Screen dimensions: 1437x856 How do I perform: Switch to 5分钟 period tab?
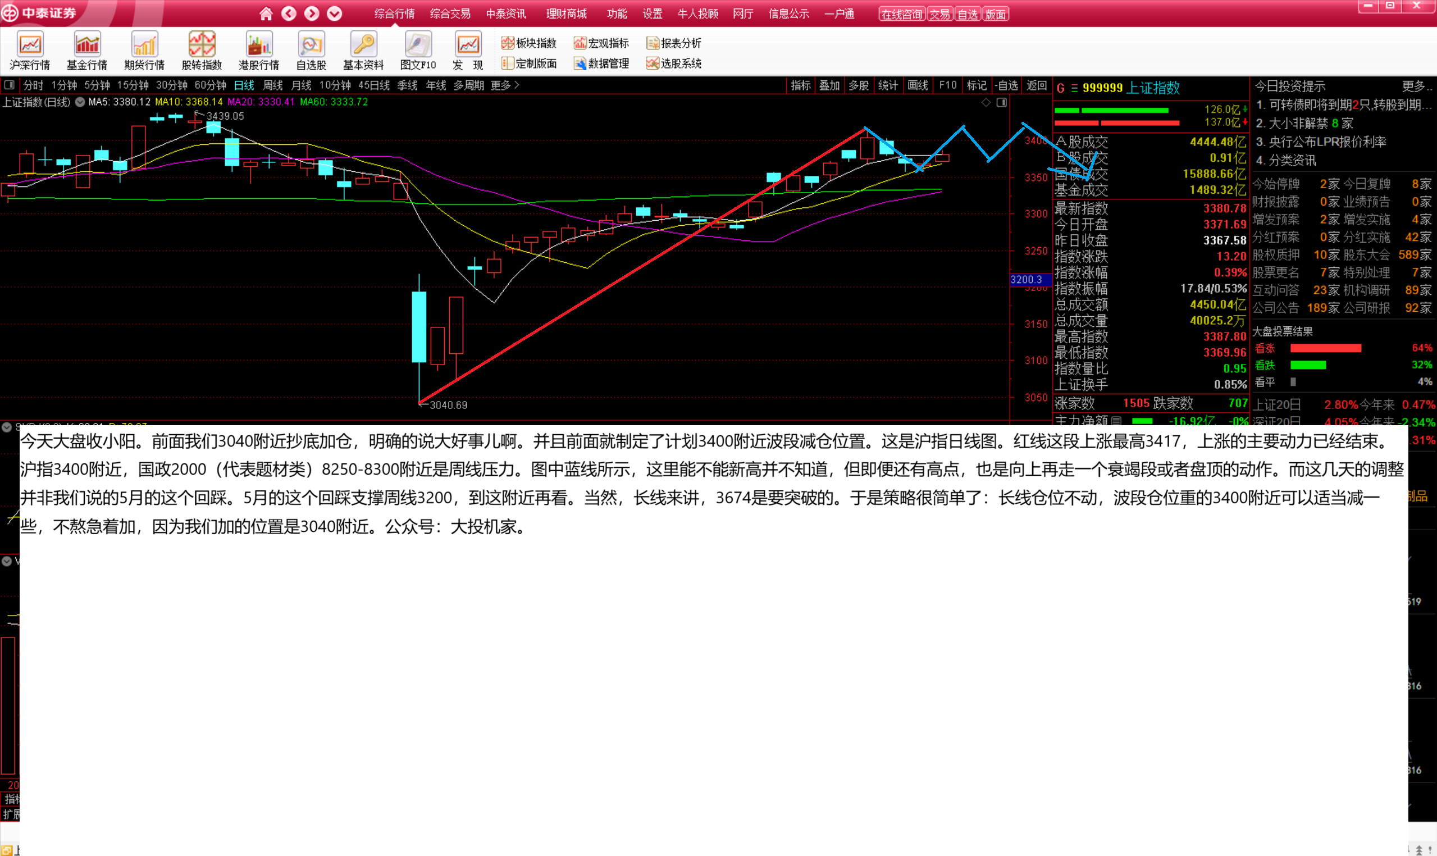97,85
